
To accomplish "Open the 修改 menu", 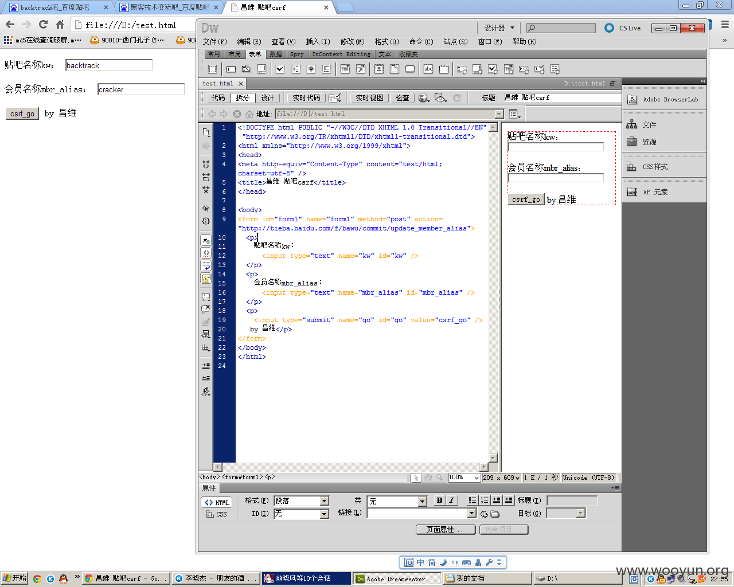I will coord(352,42).
